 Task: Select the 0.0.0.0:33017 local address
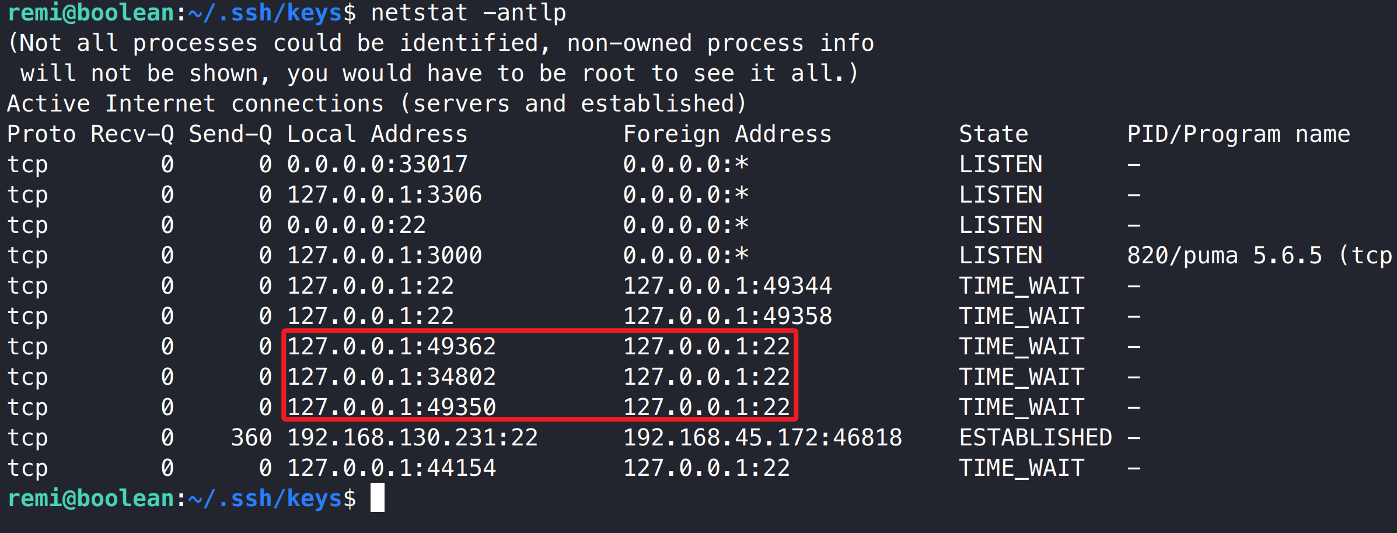coord(377,165)
